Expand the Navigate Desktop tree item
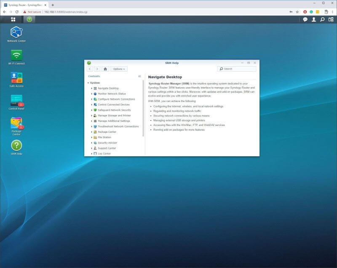The image size is (337, 268). [x=92, y=88]
